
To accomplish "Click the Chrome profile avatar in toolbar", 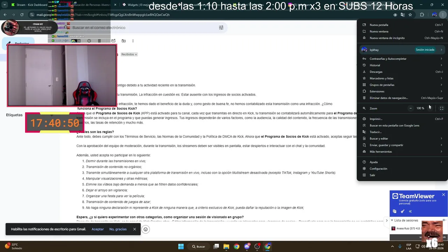I will [x=434, y=15].
